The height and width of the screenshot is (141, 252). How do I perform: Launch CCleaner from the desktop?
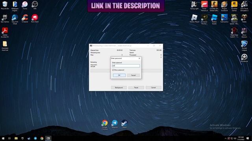click(25, 18)
